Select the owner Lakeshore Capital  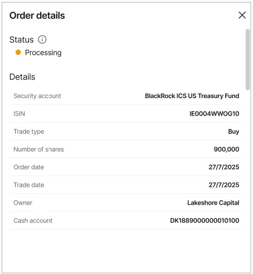pos(213,203)
